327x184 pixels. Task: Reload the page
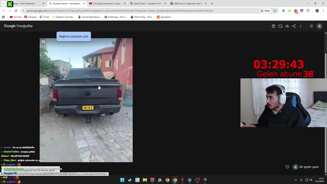tap(16, 11)
